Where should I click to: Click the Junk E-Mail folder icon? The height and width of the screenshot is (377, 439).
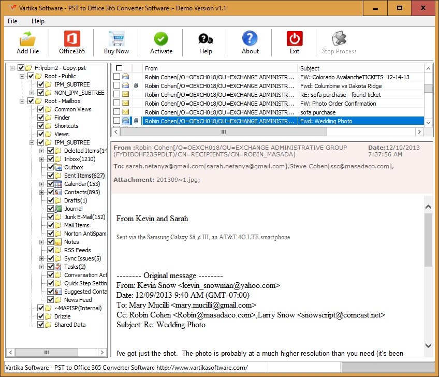click(58, 217)
